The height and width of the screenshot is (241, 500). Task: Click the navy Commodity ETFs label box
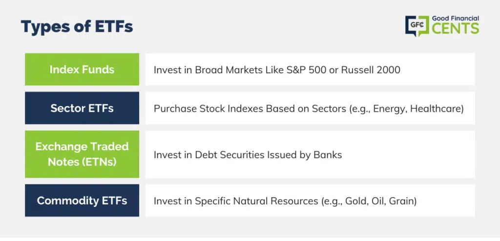coord(82,201)
